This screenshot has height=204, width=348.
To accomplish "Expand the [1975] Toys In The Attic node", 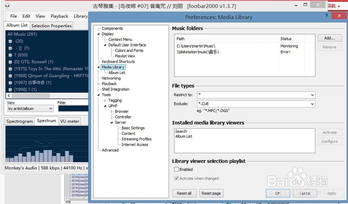I will point(10,69).
